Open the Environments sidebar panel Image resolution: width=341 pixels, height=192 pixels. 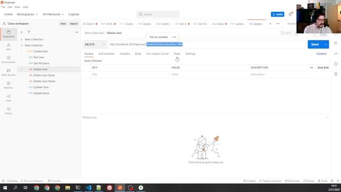tap(9, 59)
